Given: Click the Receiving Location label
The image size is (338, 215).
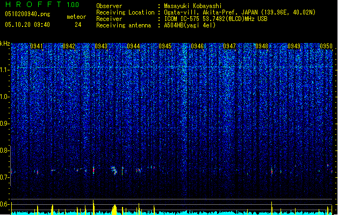Looking at the screenshot, I should tap(125, 12).
